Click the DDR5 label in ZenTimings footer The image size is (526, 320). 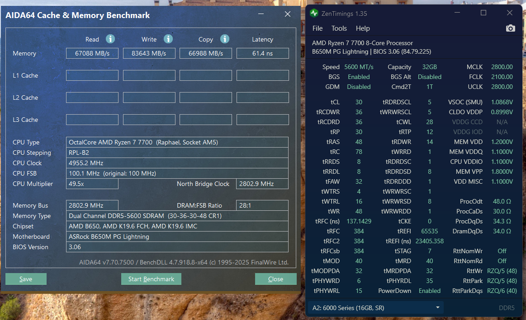pos(507,308)
